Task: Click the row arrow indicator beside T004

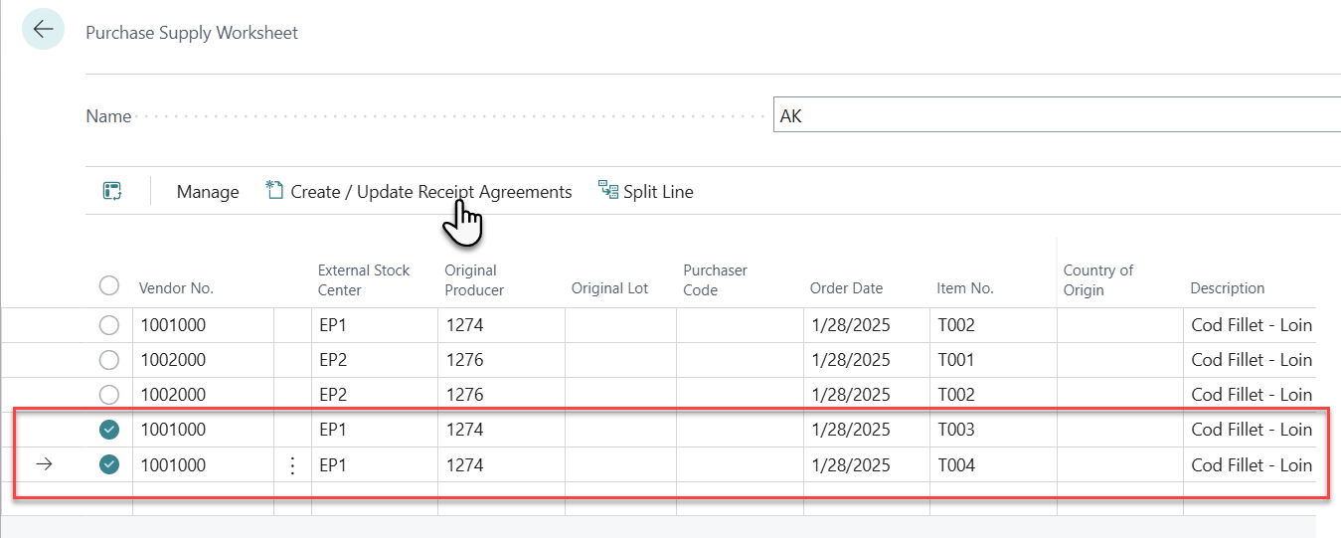Action: coord(43,464)
